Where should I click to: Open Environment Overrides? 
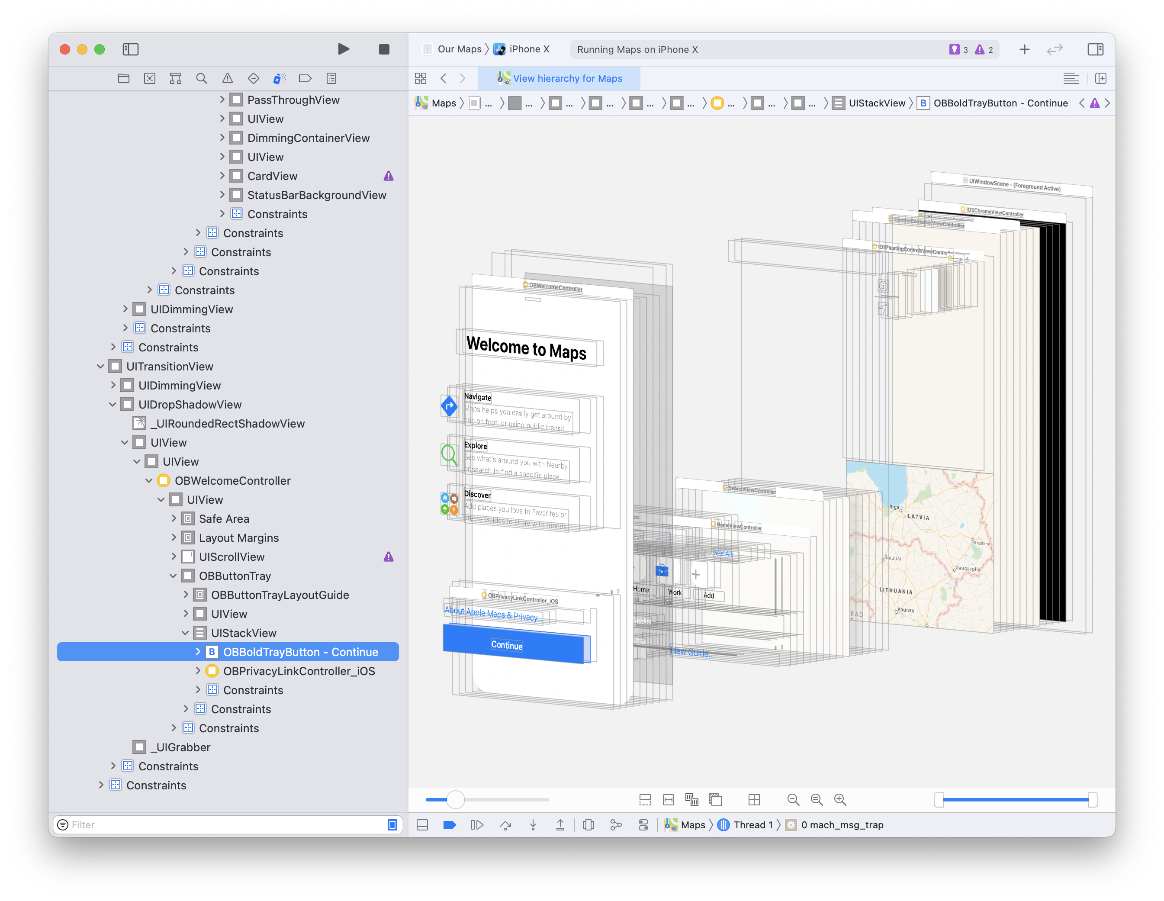643,825
